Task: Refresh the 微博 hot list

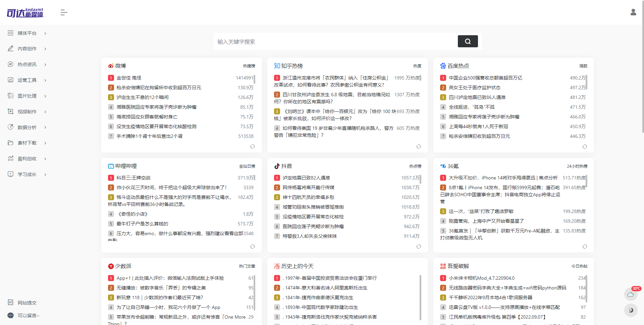Action: click(x=253, y=147)
